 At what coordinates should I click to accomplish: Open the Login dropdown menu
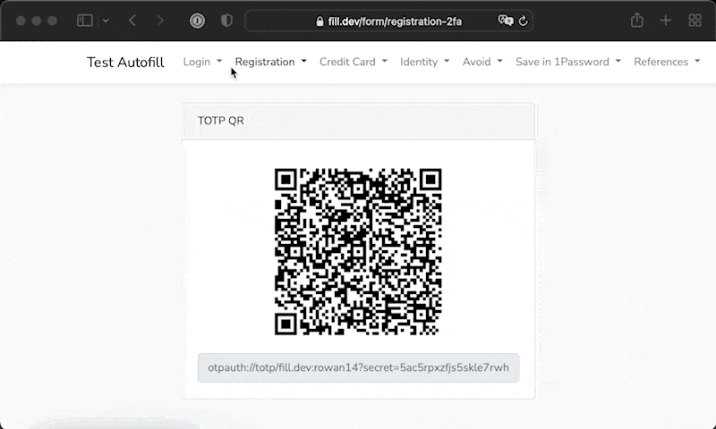click(202, 62)
